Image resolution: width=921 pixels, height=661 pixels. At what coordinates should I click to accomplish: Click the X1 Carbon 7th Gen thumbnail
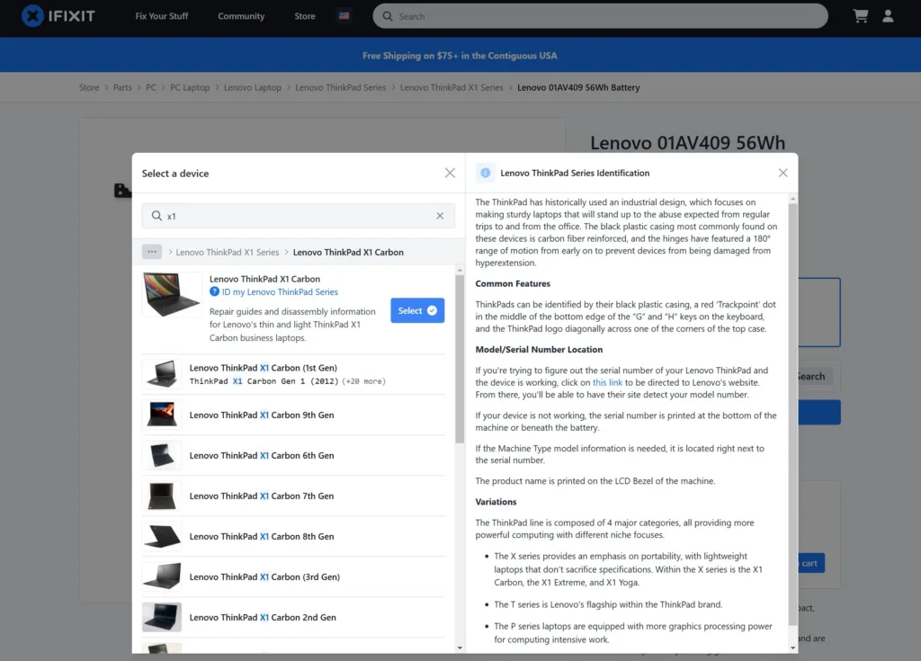pos(162,496)
